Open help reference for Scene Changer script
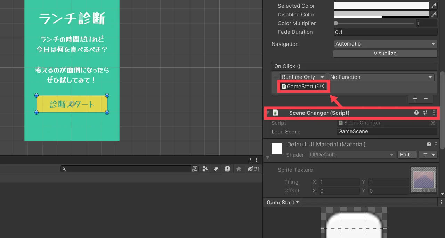445x238 pixels. pyautogui.click(x=416, y=113)
